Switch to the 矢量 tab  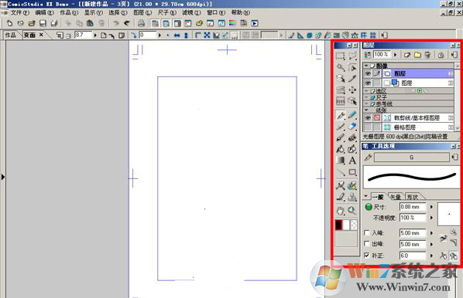[396, 197]
